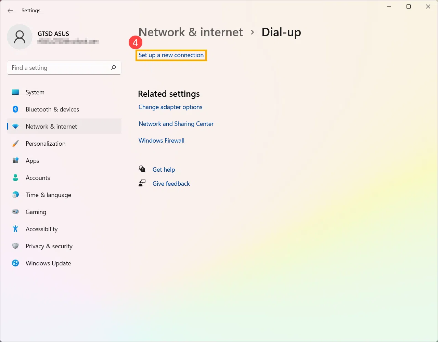Set up a new connection
Viewport: 438px width, 342px height.
[x=171, y=55]
